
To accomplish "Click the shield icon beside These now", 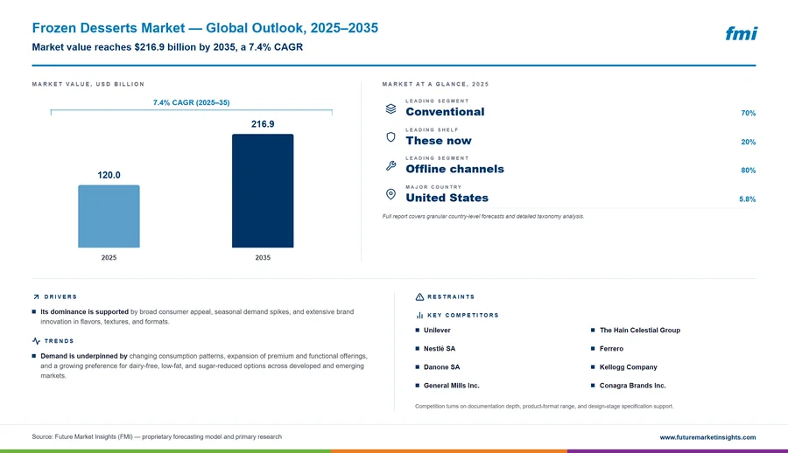I will [391, 137].
